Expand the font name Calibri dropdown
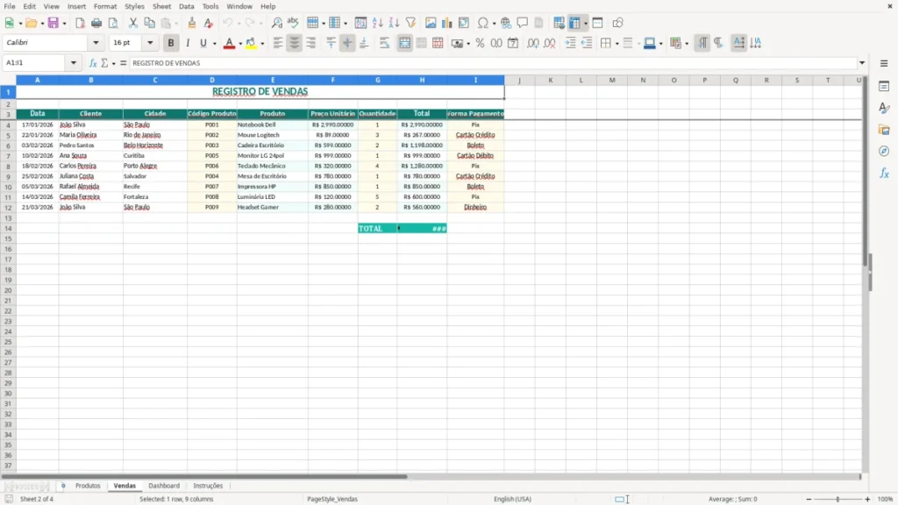The height and width of the screenshot is (505, 898). pos(96,42)
